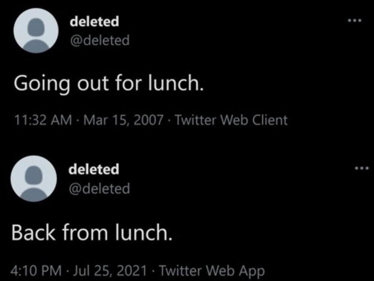Open the "Going out for lunch." tweet
Screen dimensions: 374x281
[x=110, y=82]
